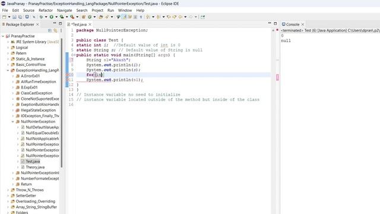Expand the JRE System Library node
Image resolution: width=380 pixels, height=214 pixels.
[8, 42]
